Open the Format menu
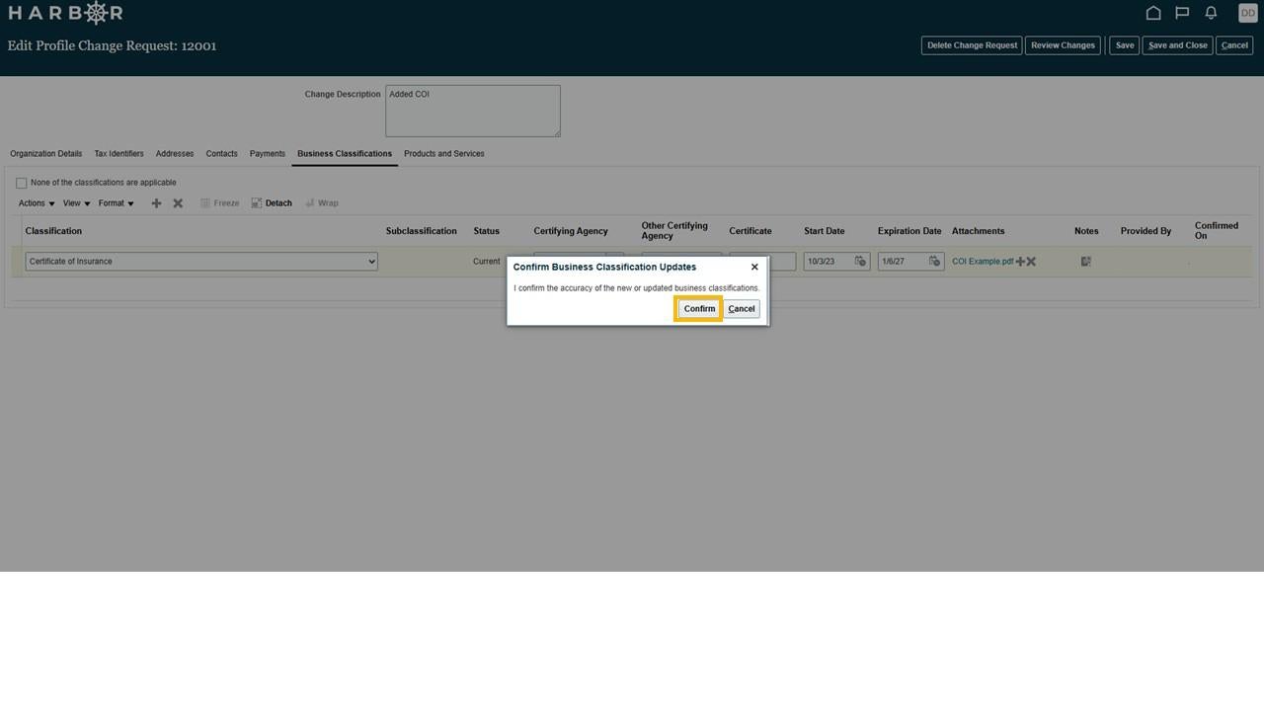The image size is (1264, 711). 116,203
